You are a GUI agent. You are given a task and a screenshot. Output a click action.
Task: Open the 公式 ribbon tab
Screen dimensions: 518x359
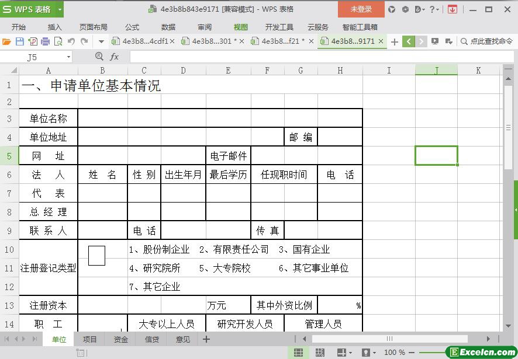click(132, 27)
